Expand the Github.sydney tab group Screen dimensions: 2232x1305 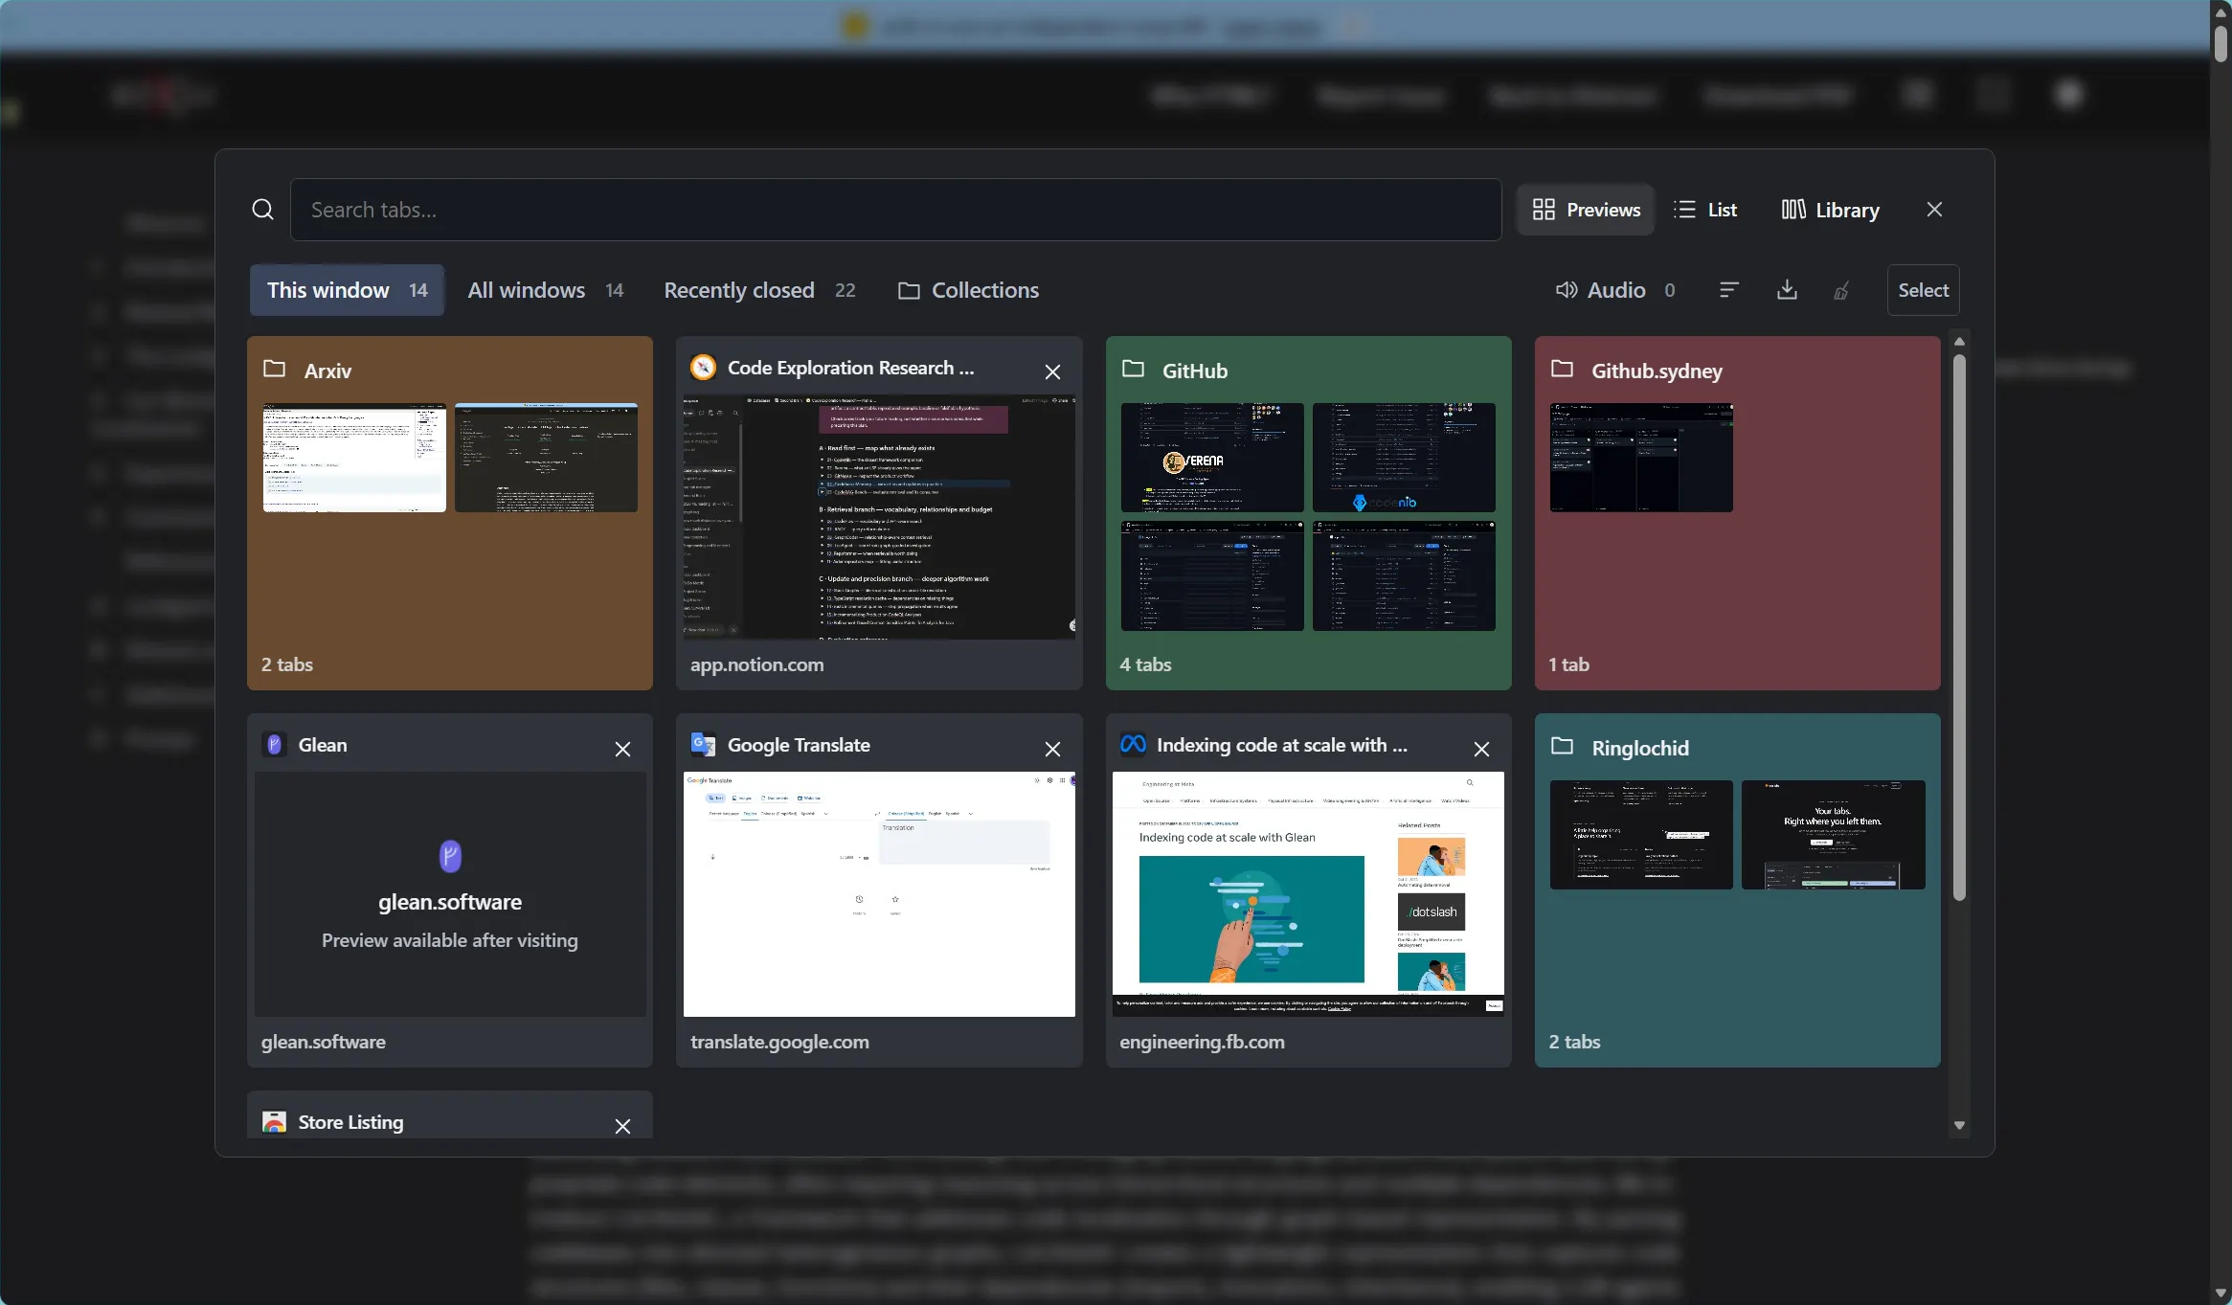(x=1737, y=513)
